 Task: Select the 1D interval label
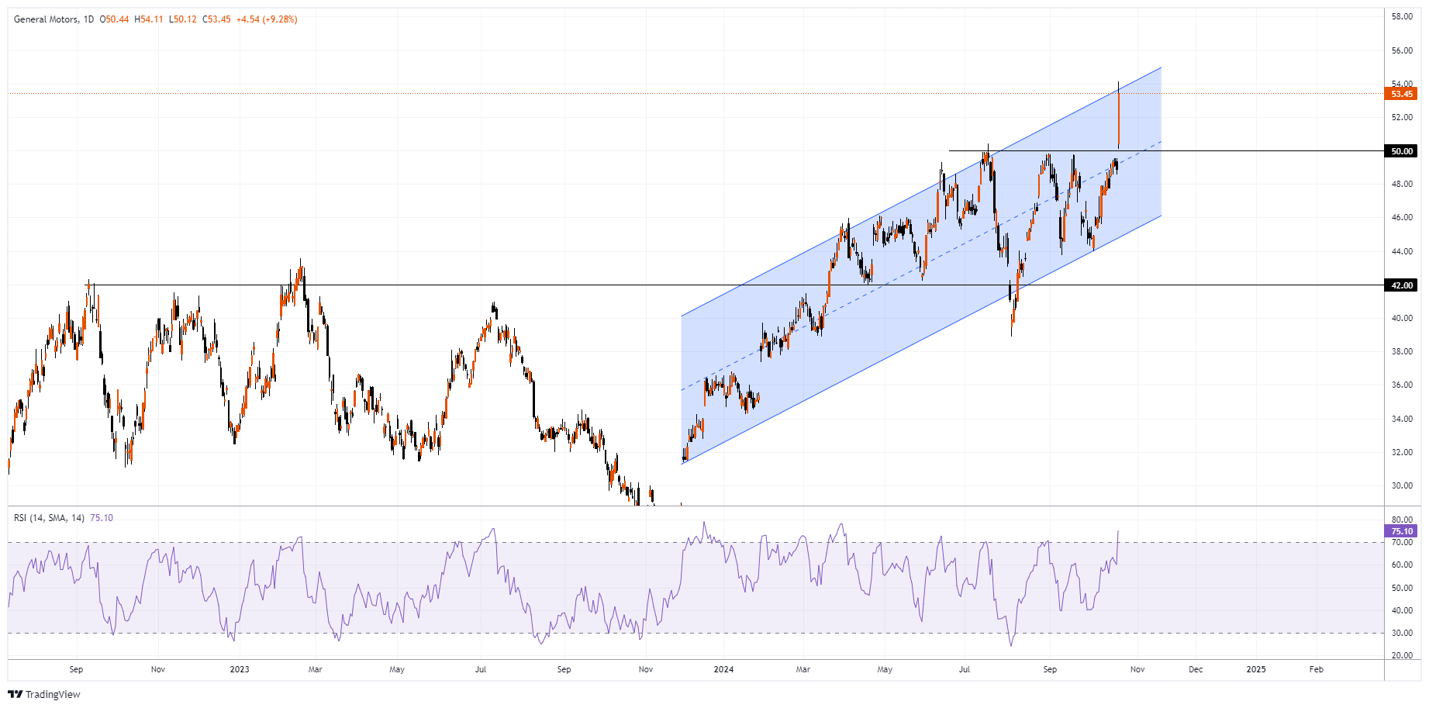coord(88,19)
